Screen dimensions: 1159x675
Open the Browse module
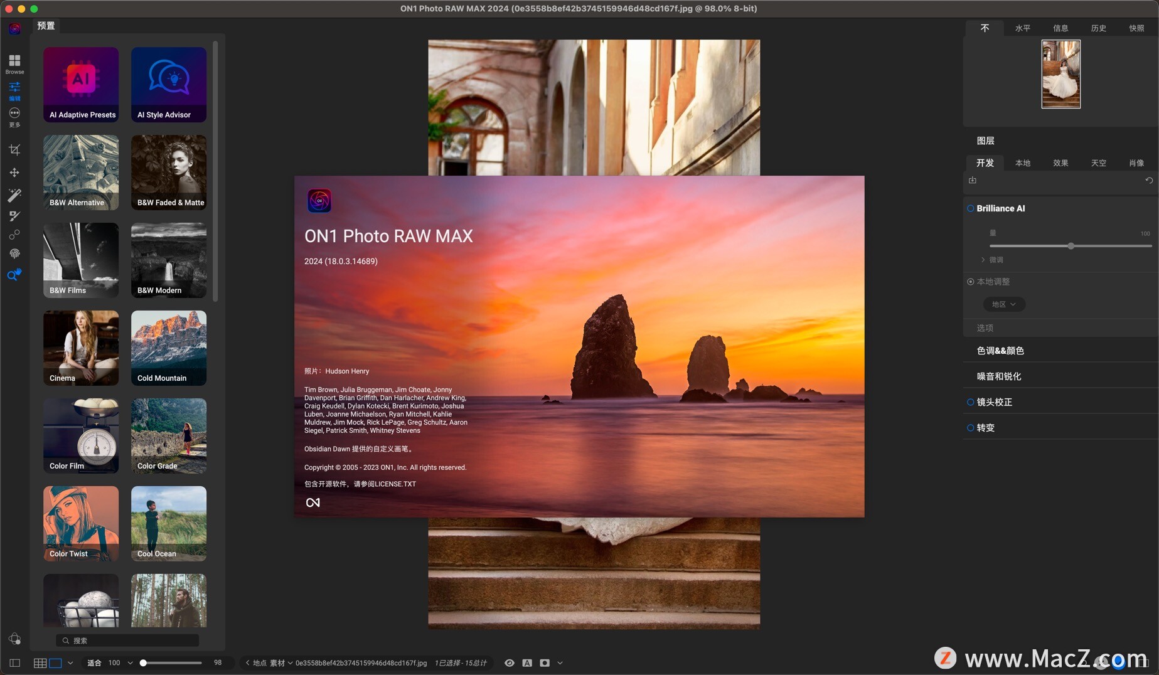click(x=14, y=63)
